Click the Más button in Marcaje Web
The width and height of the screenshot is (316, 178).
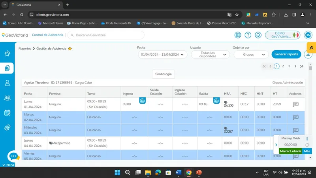(x=307, y=151)
